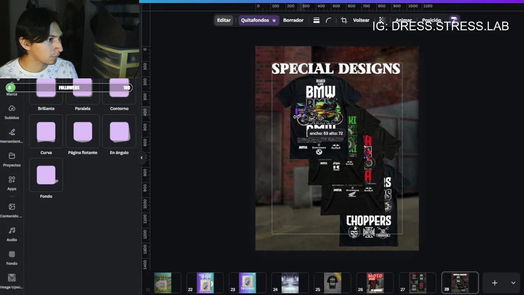The height and width of the screenshot is (295, 524).
Task: Select the SPECIAL DESIGNS heading on canvas
Action: click(336, 69)
